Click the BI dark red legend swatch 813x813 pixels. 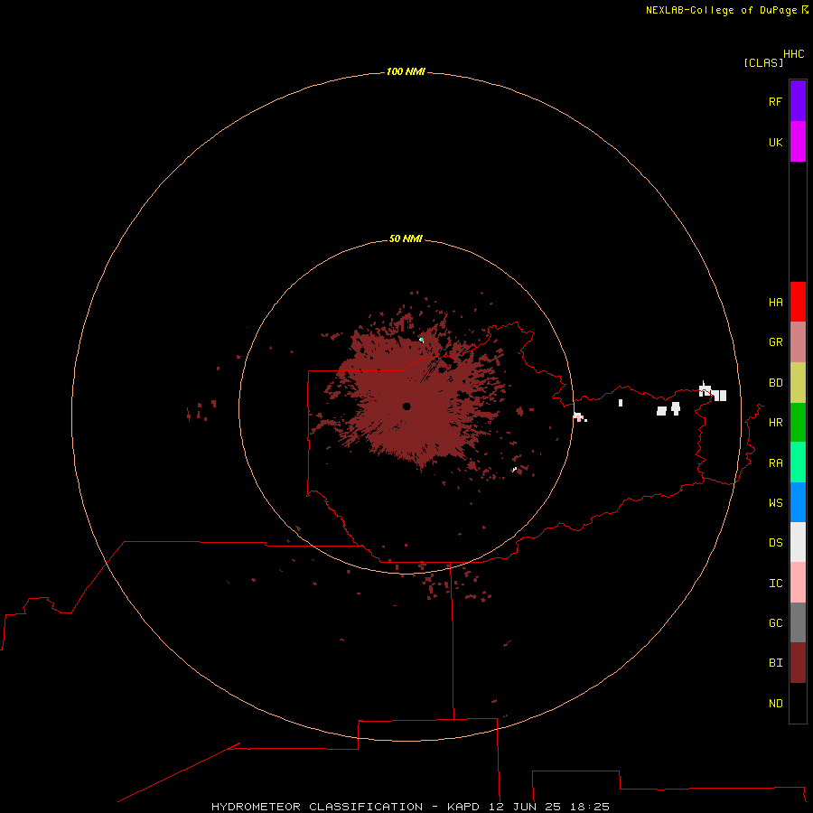click(x=798, y=663)
